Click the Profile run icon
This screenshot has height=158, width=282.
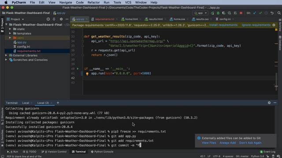click(x=229, y=13)
